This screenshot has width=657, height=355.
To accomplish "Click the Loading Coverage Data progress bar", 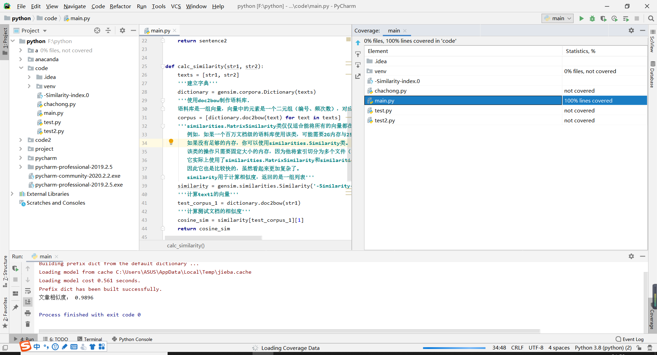I will point(454,348).
